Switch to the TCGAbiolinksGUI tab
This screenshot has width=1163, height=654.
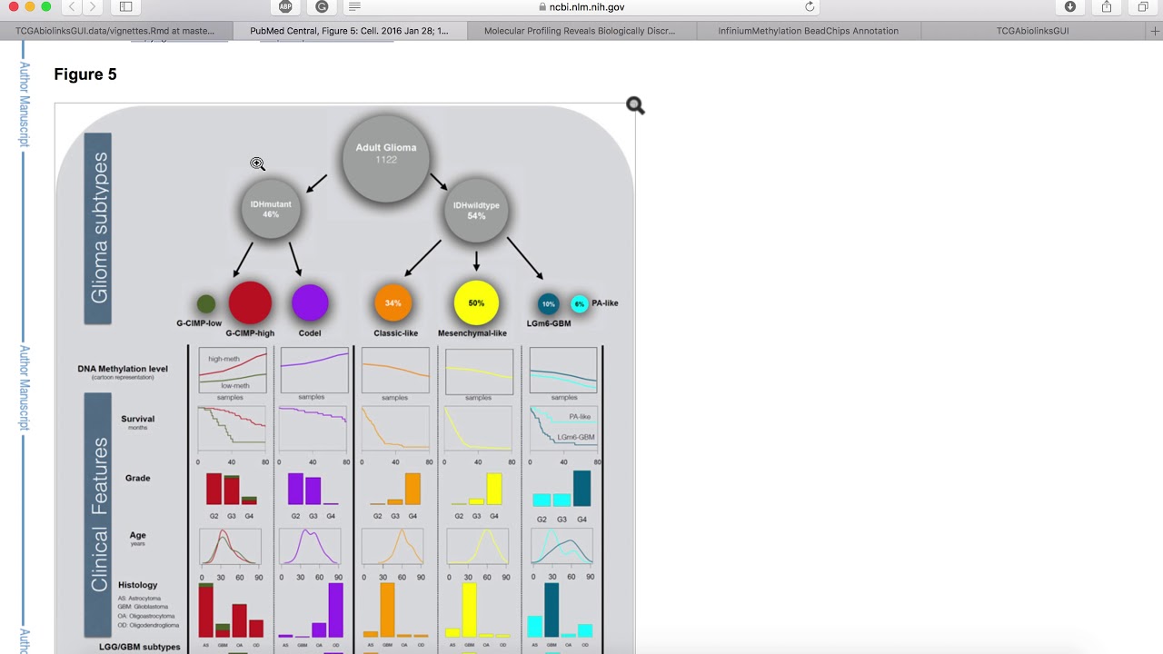[1033, 31]
